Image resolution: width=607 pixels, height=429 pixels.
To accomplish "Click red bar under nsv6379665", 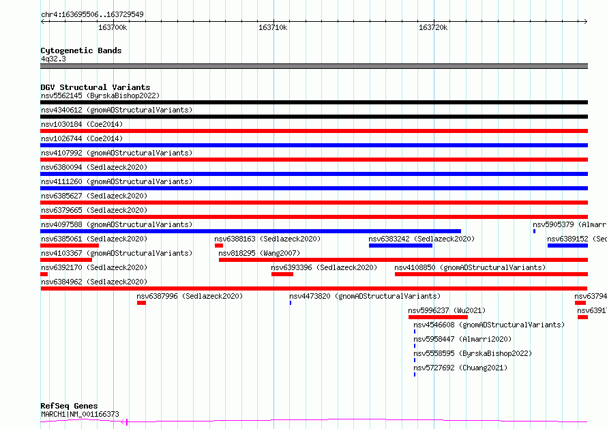I will [x=314, y=217].
